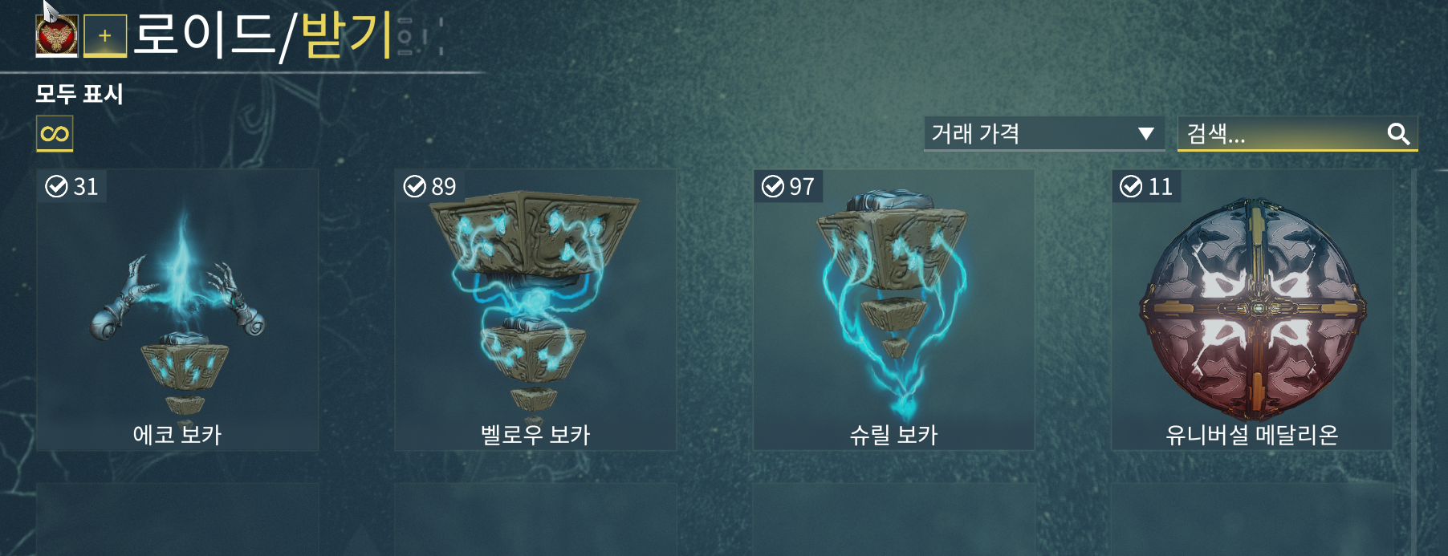The image size is (1448, 556).
Task: Select the infinity show-all filter icon
Action: point(55,133)
